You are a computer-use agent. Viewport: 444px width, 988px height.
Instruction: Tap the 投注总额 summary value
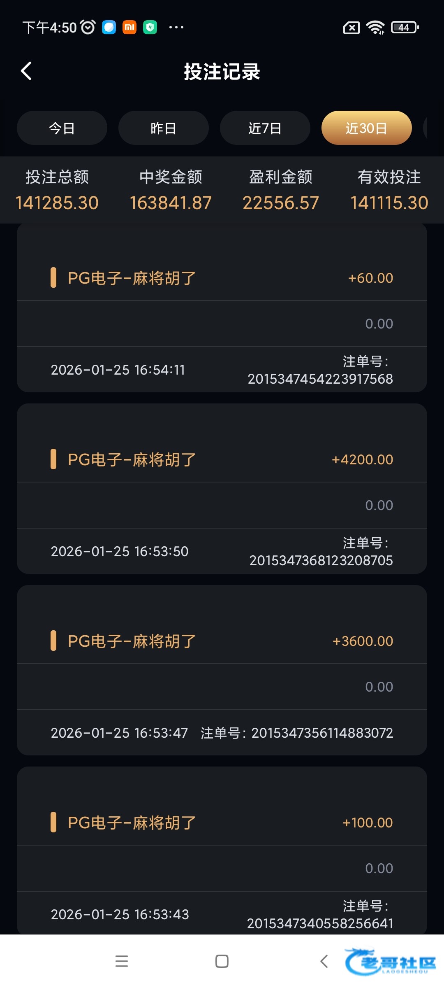click(x=57, y=203)
